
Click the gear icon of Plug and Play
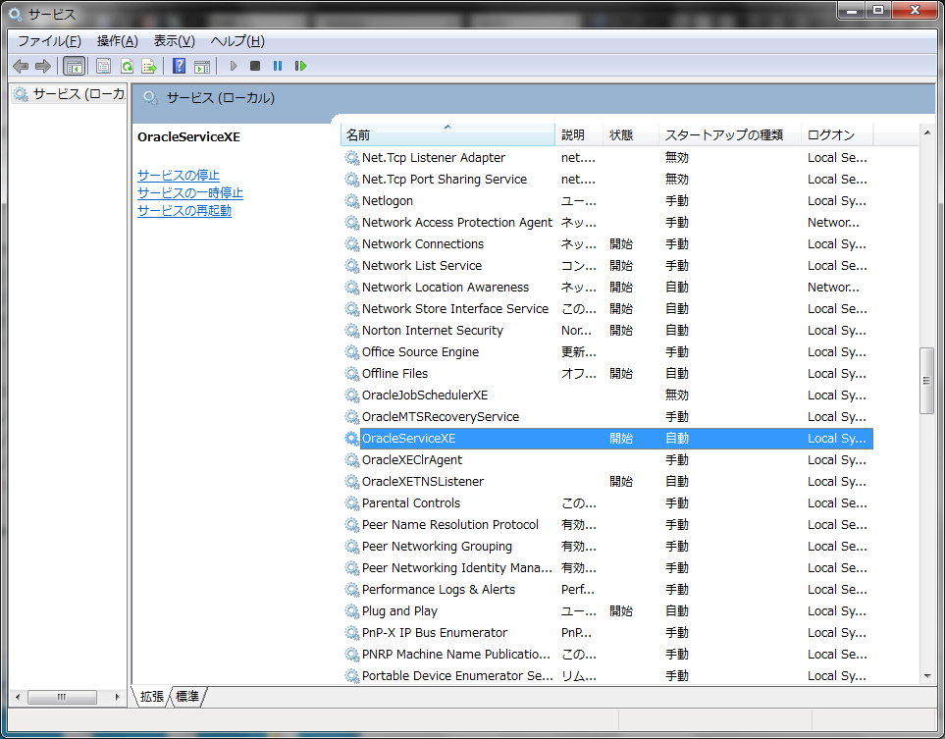click(352, 610)
